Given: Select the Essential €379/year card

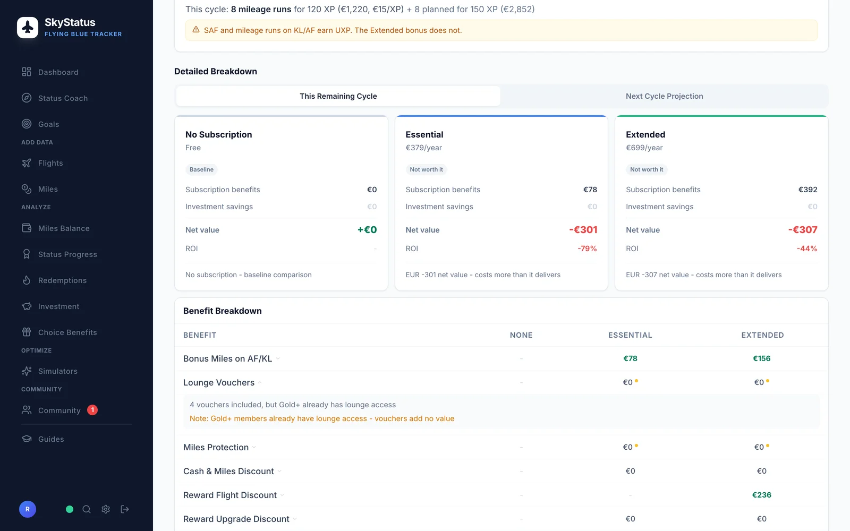Looking at the screenshot, I should coord(501,203).
